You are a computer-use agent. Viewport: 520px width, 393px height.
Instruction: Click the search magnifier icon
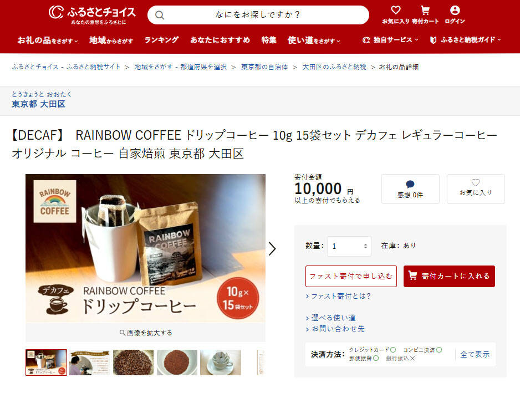[x=160, y=15]
